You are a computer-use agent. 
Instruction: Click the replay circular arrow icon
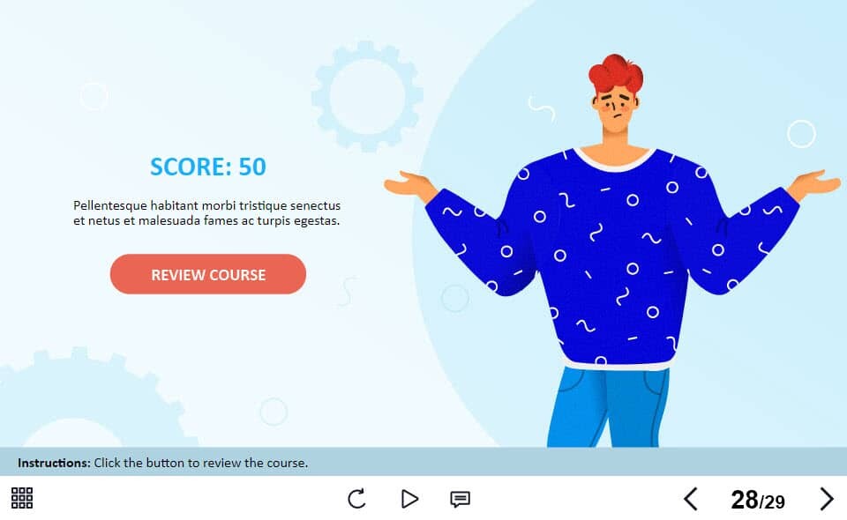point(356,499)
